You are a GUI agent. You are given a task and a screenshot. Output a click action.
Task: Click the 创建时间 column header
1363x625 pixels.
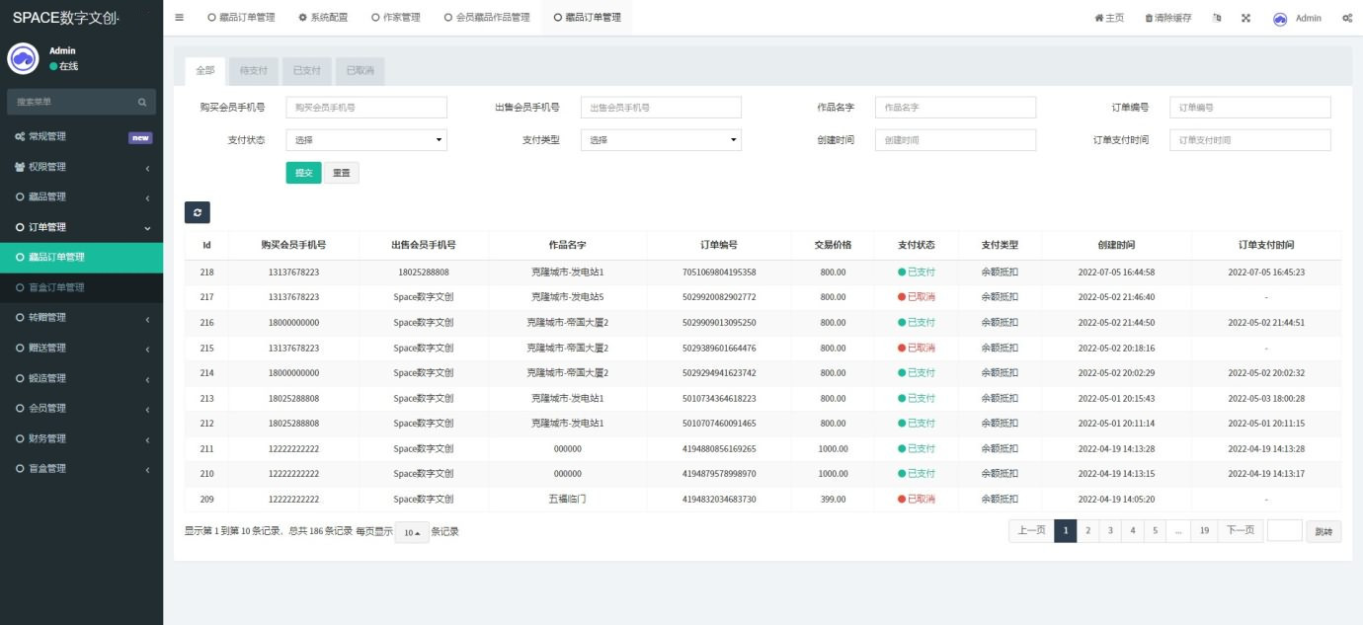pos(1116,245)
